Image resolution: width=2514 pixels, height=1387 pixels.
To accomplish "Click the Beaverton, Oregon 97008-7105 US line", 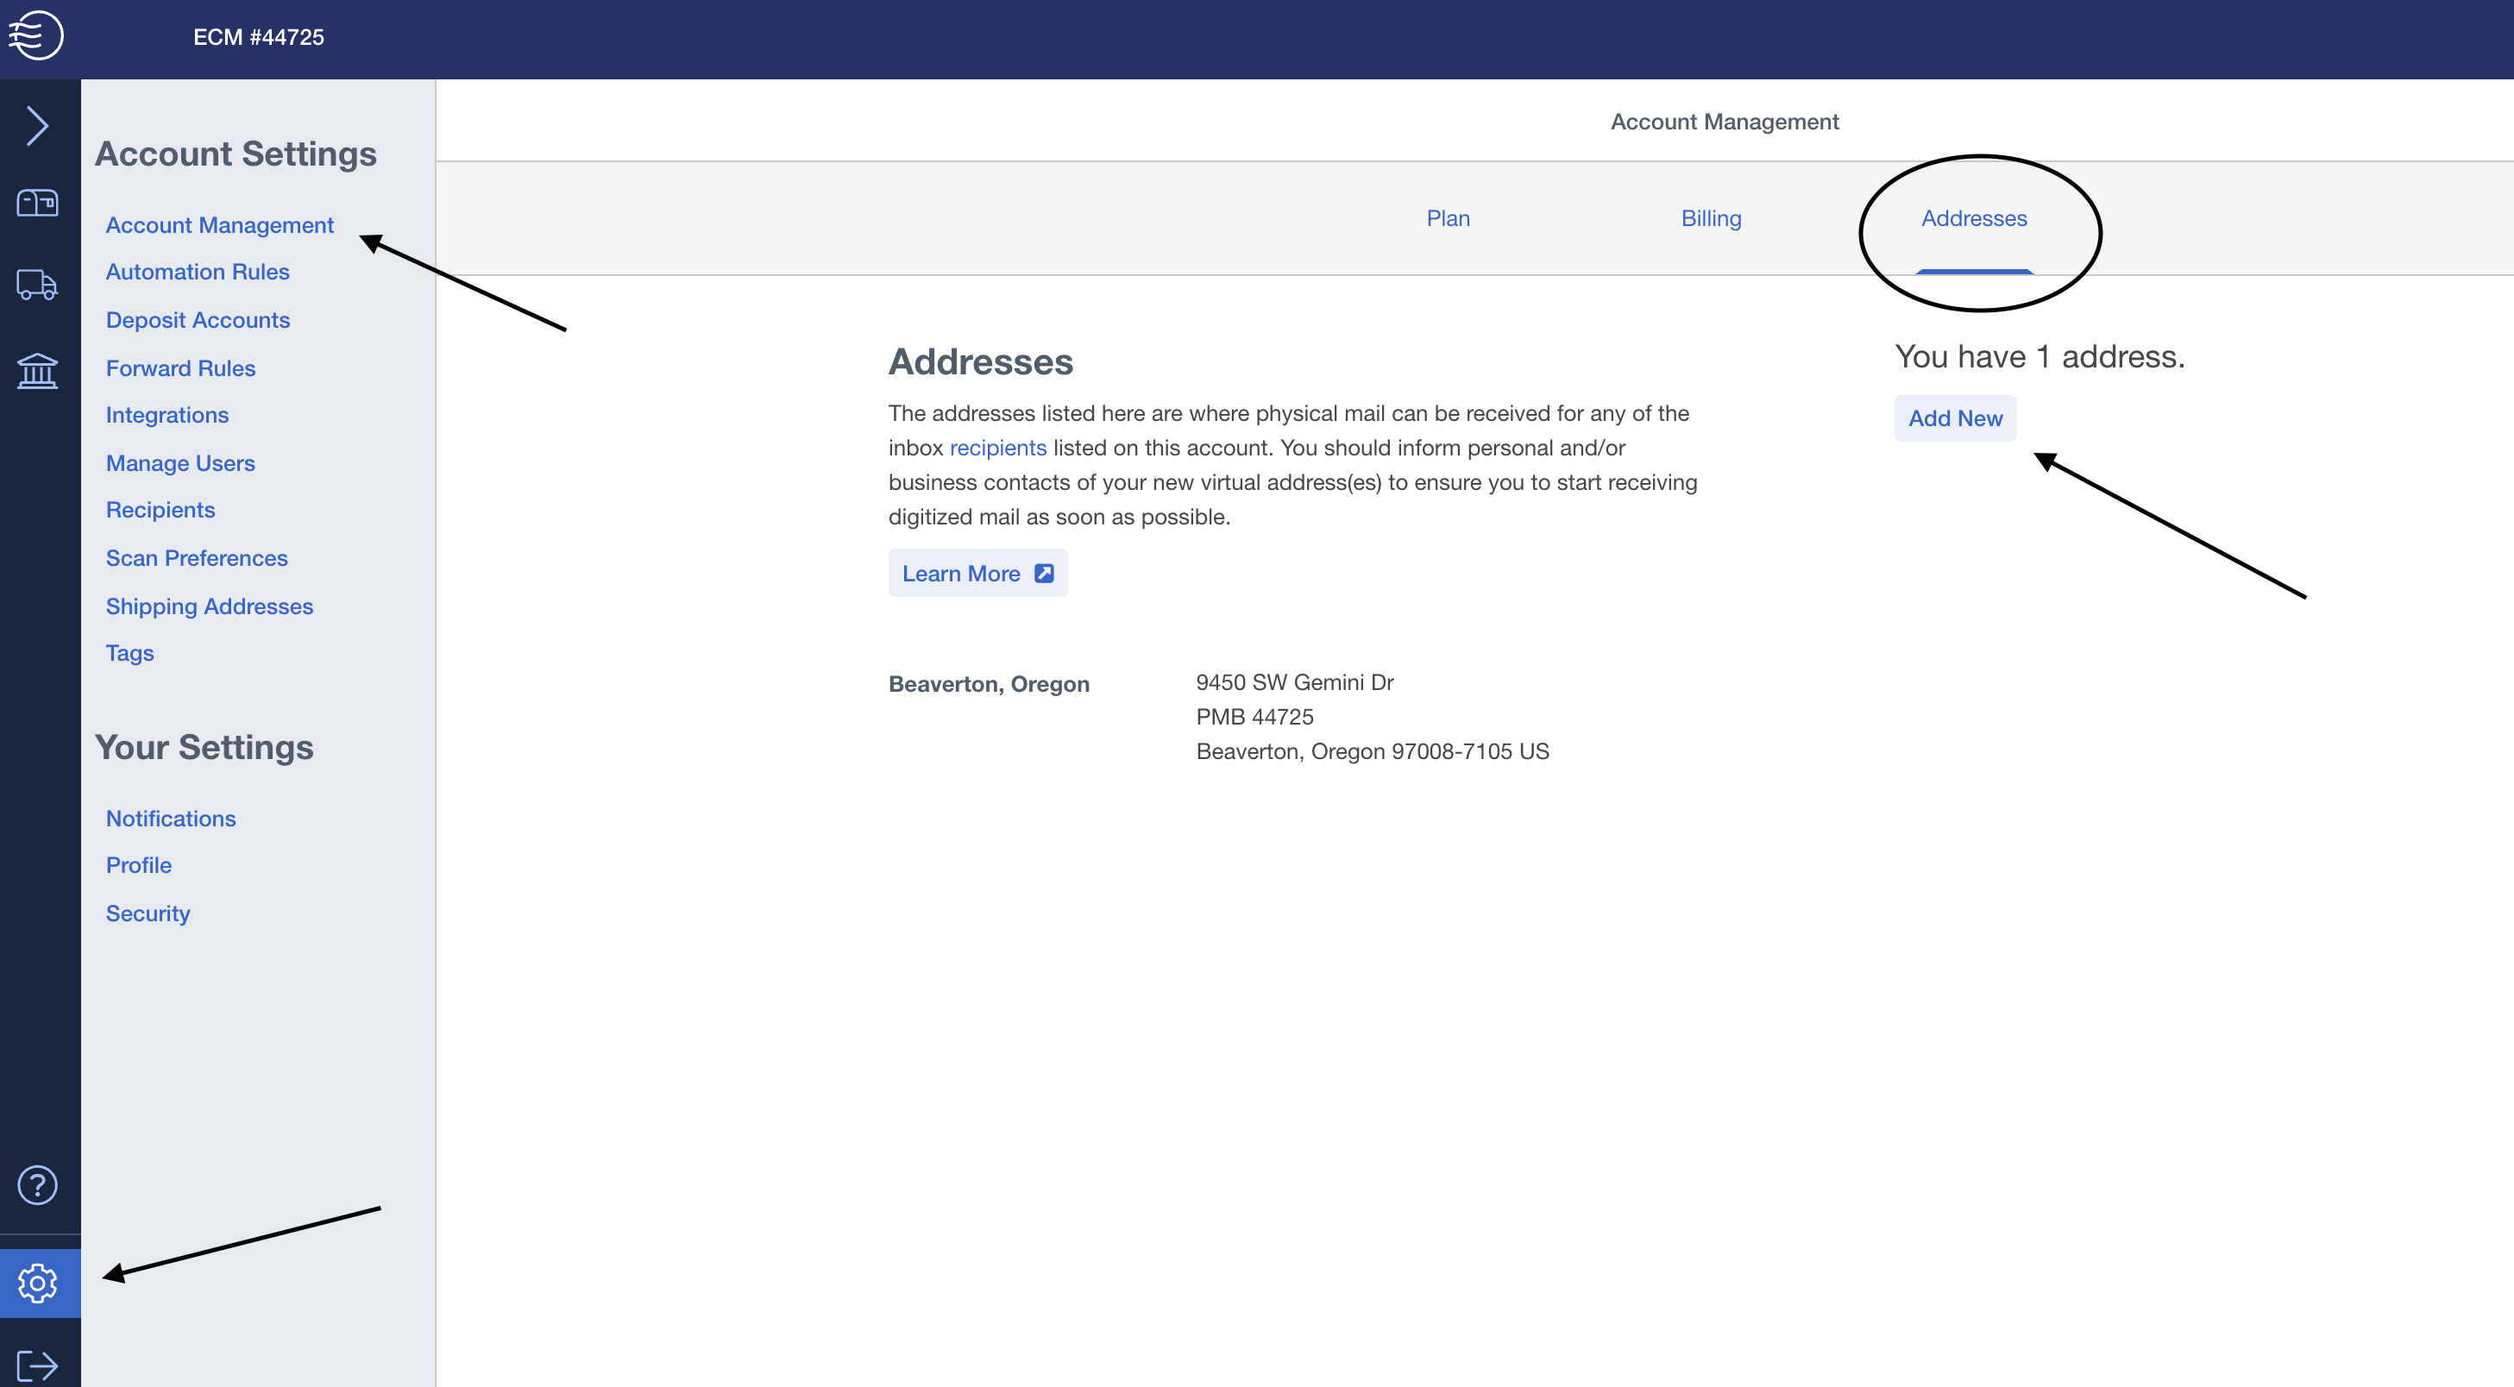I will point(1372,751).
